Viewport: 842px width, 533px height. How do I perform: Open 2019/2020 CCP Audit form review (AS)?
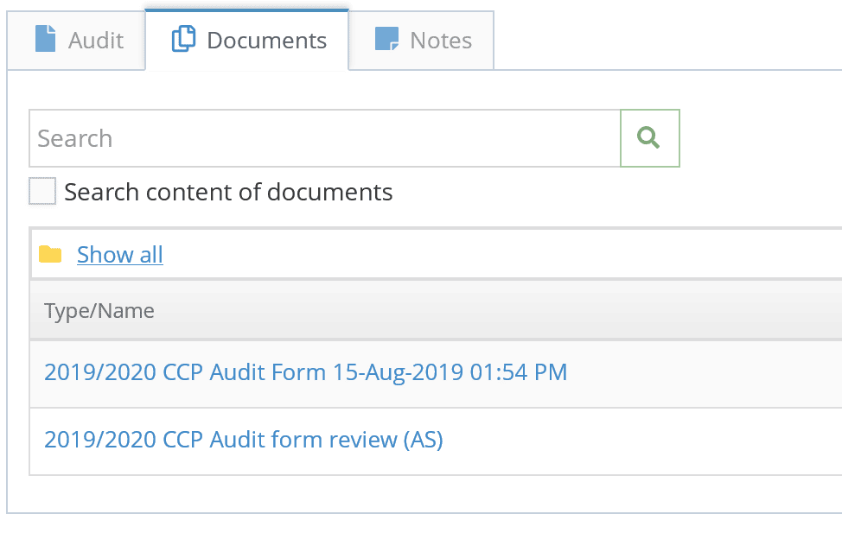(x=243, y=440)
